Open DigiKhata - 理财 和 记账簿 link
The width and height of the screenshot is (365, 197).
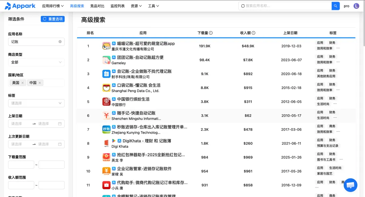[x=147, y=141]
